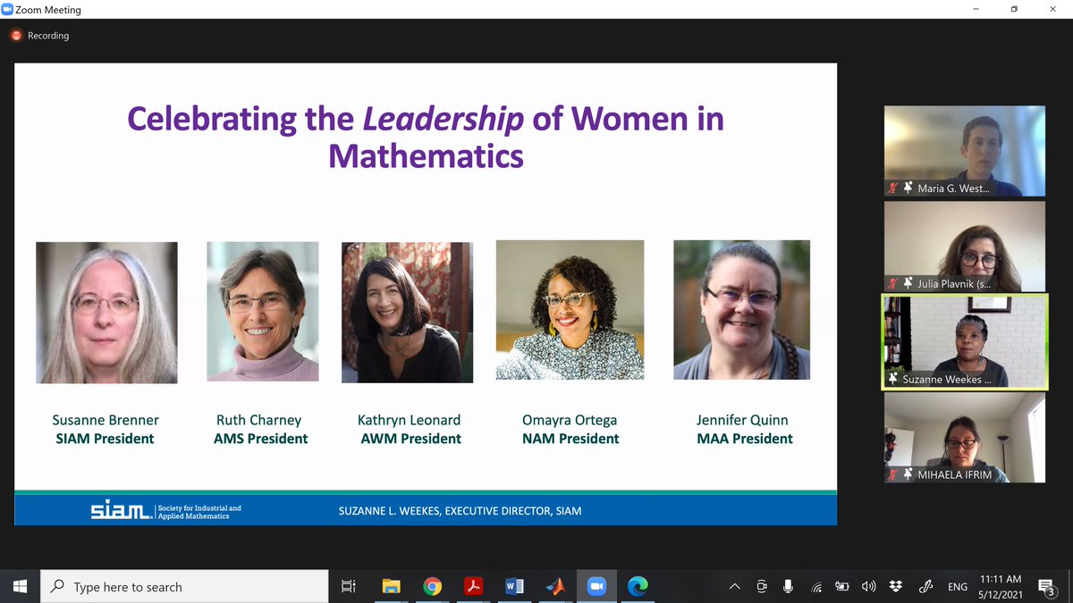Click the 'SIAM President' text
Image resolution: width=1073 pixels, height=603 pixels.
coord(103,439)
